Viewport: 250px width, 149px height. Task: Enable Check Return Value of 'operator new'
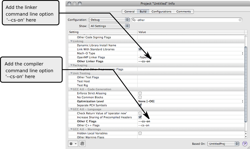click(x=140, y=113)
